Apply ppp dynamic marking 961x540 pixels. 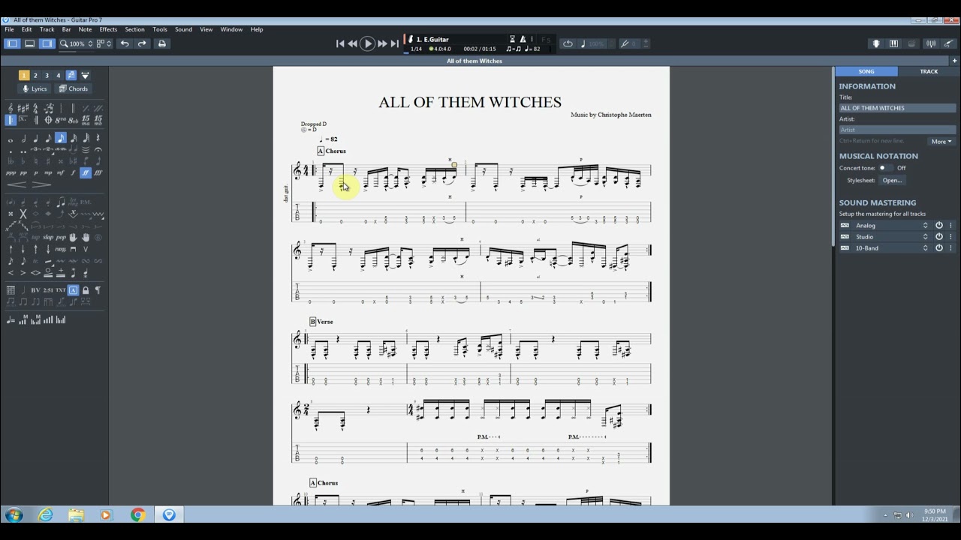point(11,172)
